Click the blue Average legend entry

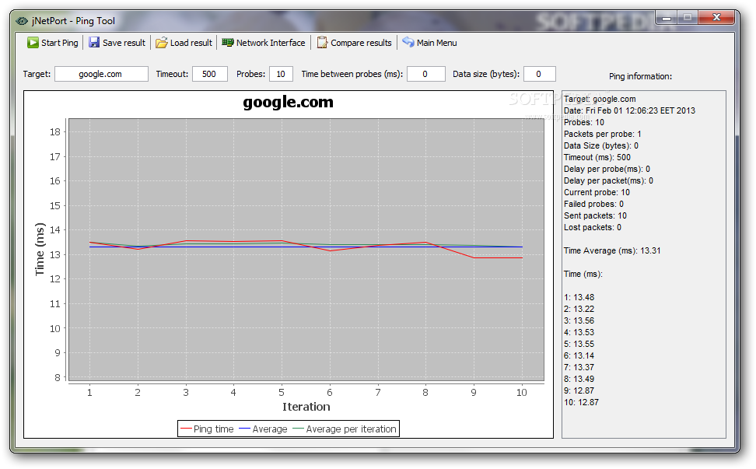click(263, 429)
